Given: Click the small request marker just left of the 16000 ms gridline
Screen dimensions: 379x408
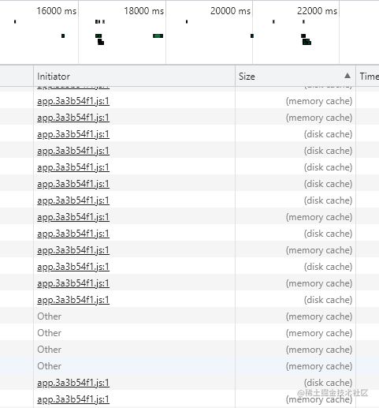Looking at the screenshot, I should click(x=63, y=36).
